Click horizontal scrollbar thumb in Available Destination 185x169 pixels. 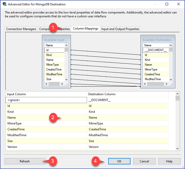156,84
